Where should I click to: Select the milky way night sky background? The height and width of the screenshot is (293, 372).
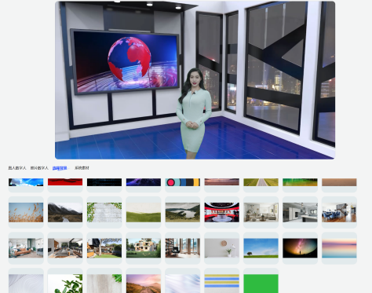tap(300, 248)
